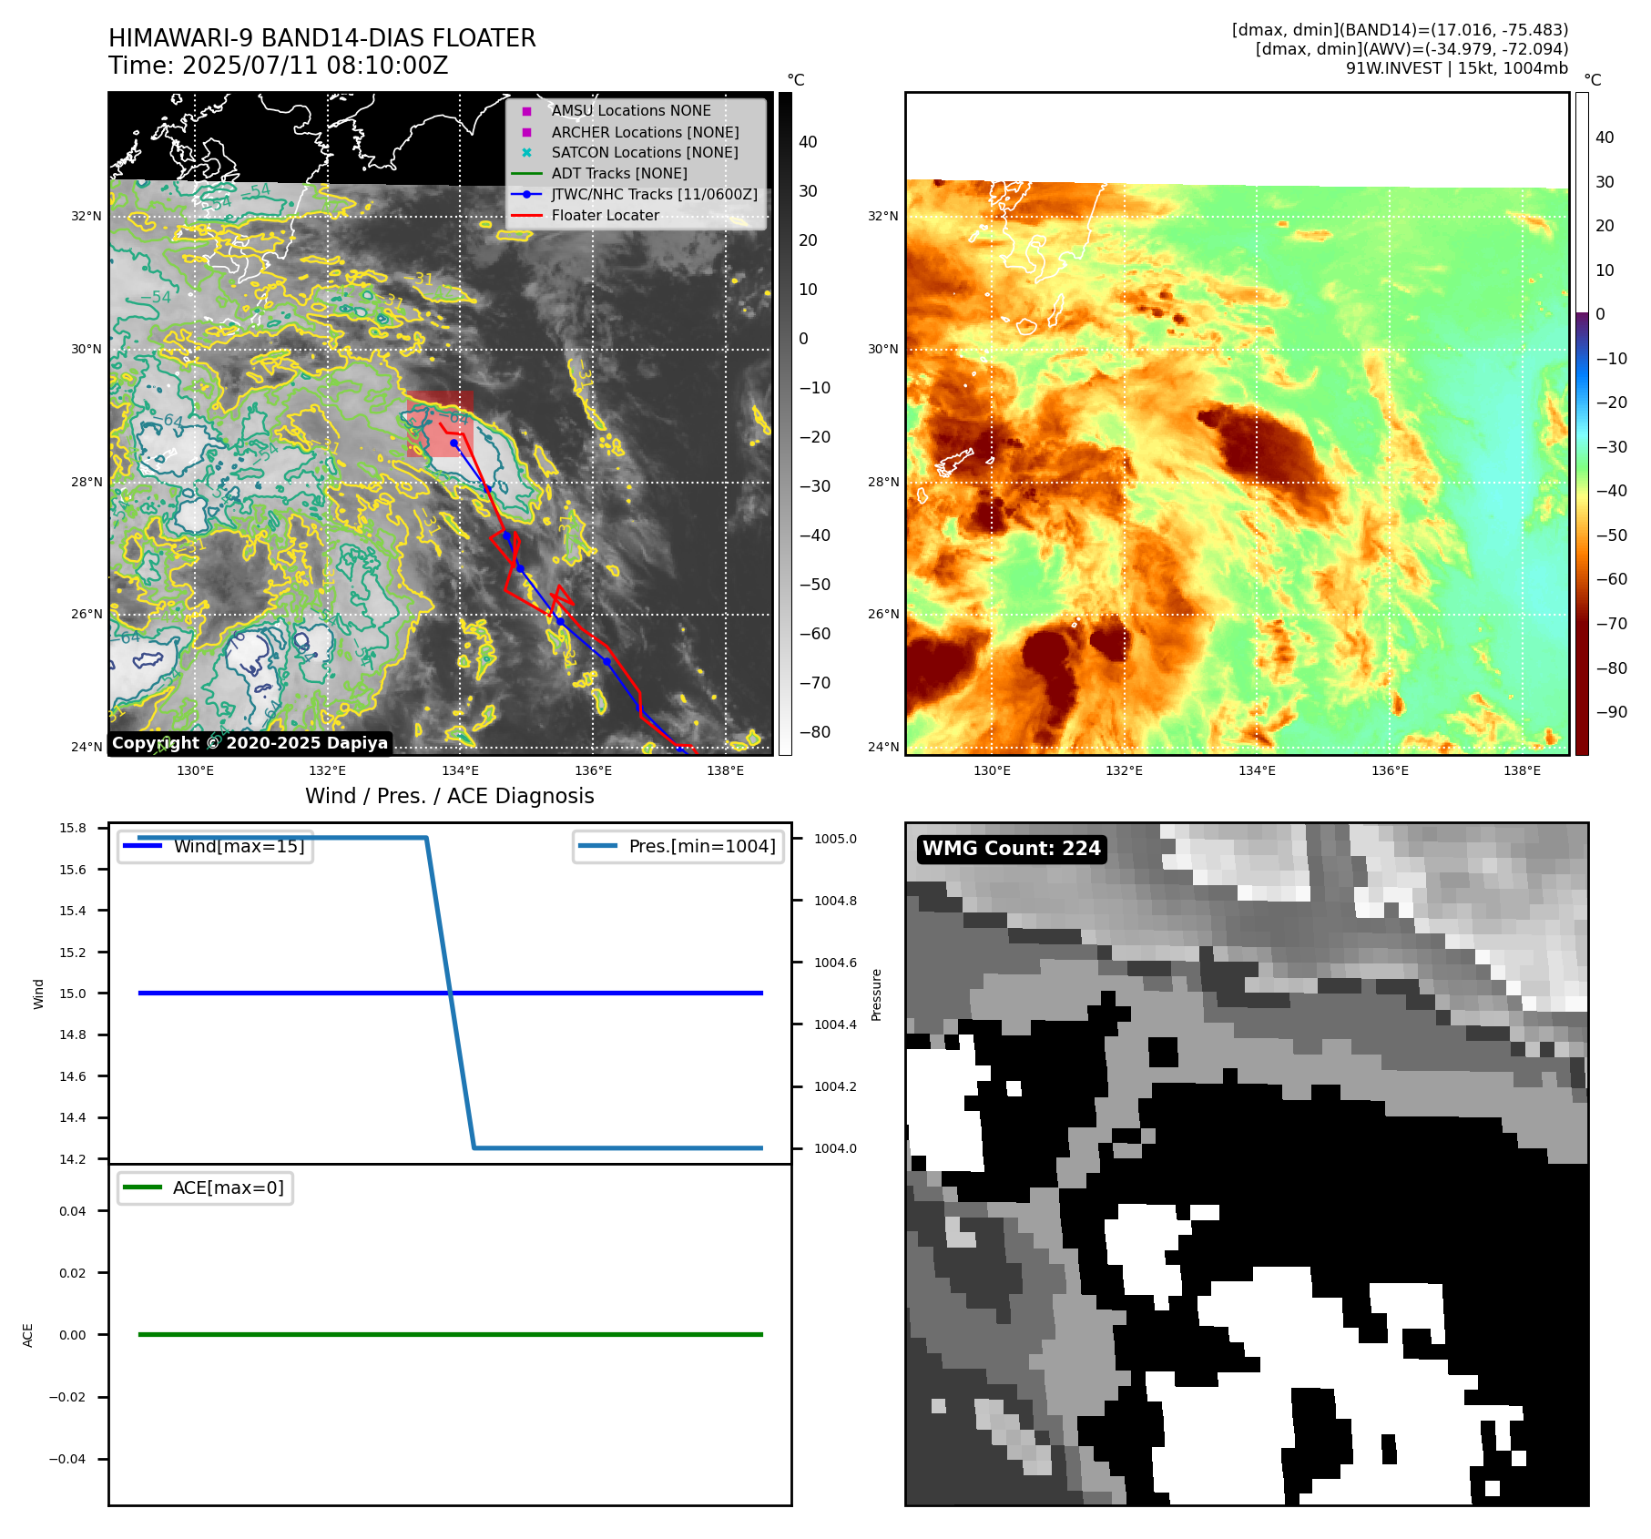
Task: Click the Wind[max=15] legend label
Action: click(239, 846)
